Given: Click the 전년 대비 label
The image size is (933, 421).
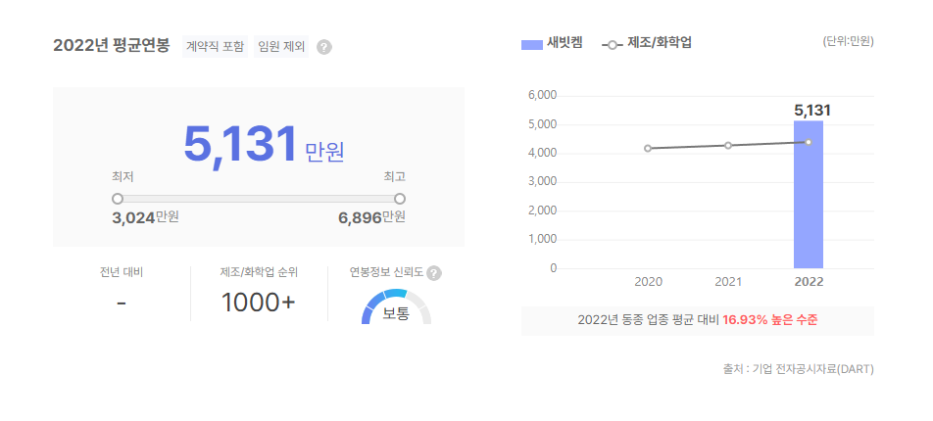Looking at the screenshot, I should (122, 273).
